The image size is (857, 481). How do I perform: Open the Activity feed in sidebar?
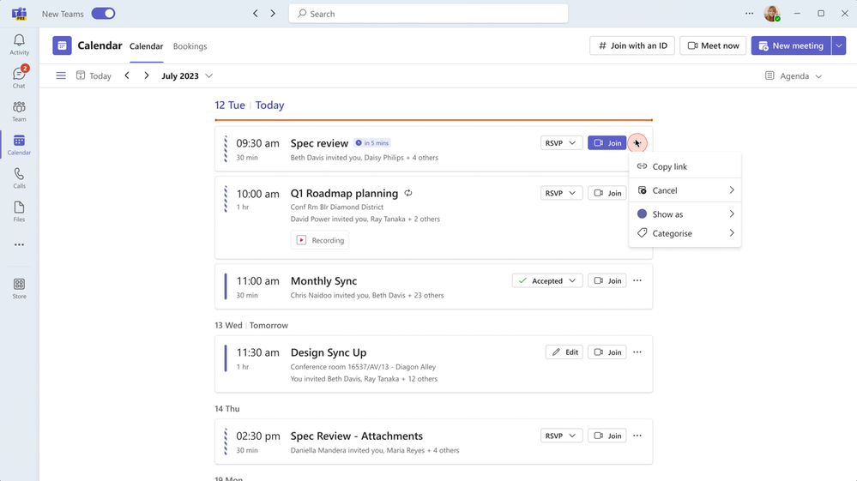pyautogui.click(x=19, y=45)
